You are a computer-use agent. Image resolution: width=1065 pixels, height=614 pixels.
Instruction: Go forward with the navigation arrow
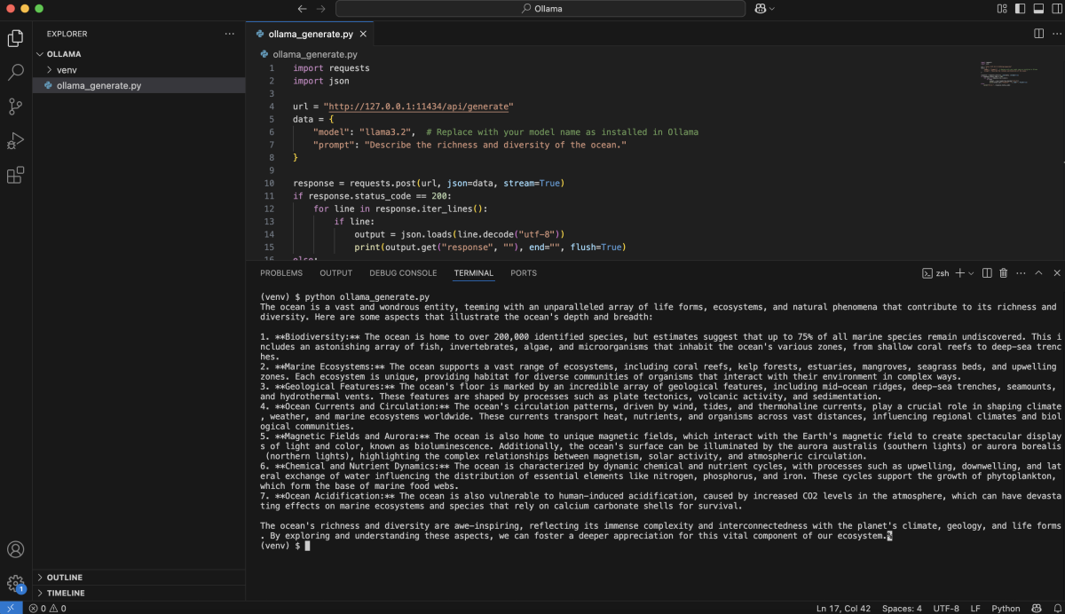tap(321, 8)
